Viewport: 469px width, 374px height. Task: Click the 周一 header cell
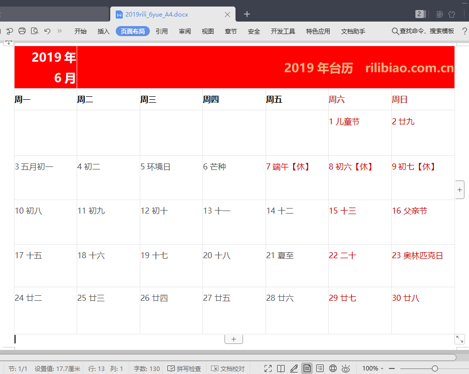coord(46,99)
